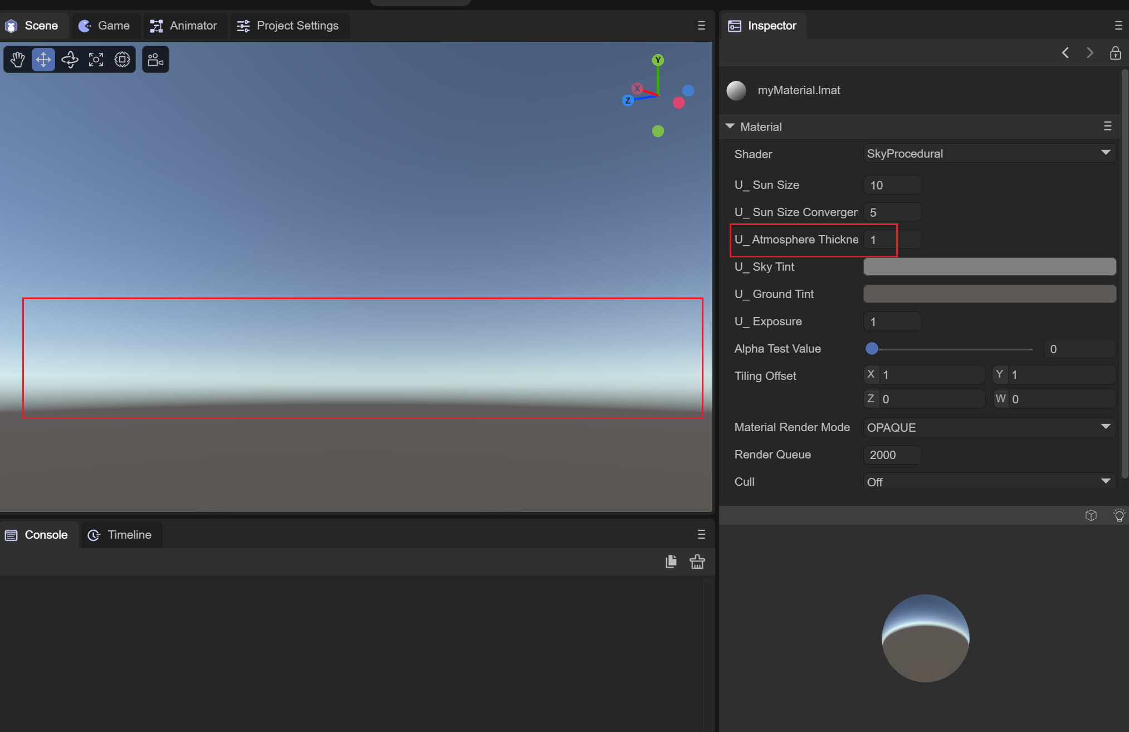Go back with the inspector left arrow
1129x732 pixels.
1065,53
